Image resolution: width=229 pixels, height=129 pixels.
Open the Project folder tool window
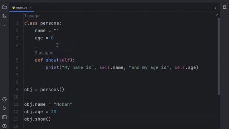pos(4,7)
